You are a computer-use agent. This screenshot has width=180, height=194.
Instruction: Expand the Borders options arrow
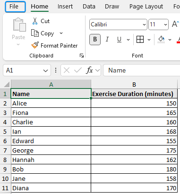pyautogui.click(x=149, y=40)
